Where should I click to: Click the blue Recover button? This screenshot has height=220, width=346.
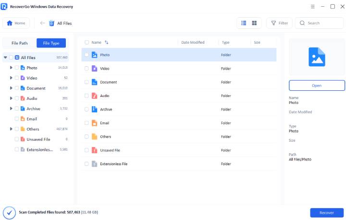(x=327, y=213)
